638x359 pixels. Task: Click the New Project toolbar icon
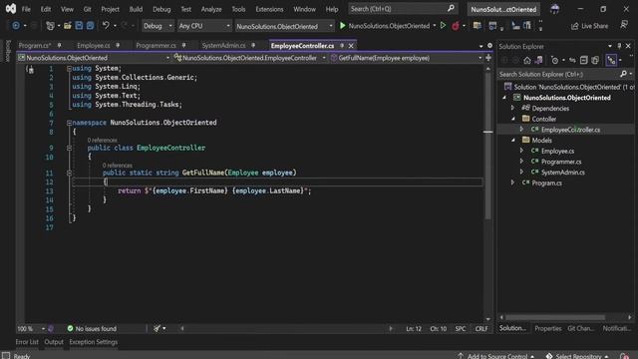point(50,26)
